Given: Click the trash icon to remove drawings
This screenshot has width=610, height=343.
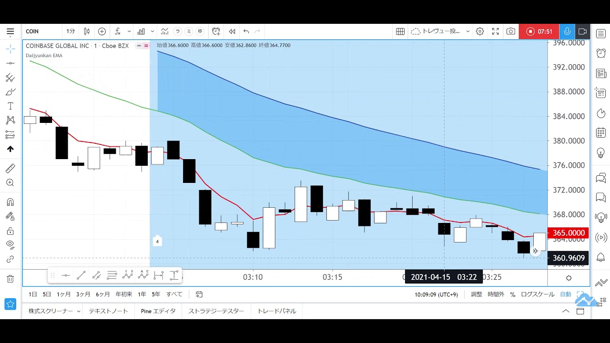Looking at the screenshot, I should pos(10,279).
